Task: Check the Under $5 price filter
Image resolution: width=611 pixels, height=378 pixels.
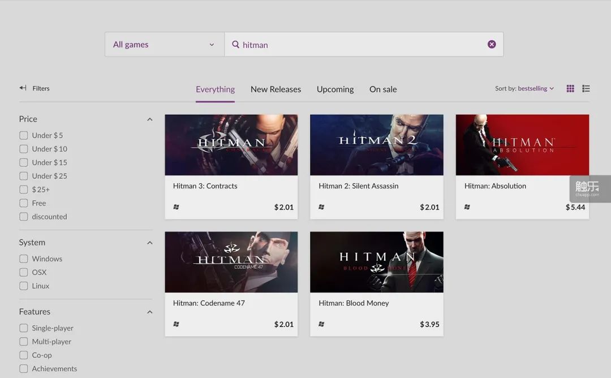Action: coord(24,135)
